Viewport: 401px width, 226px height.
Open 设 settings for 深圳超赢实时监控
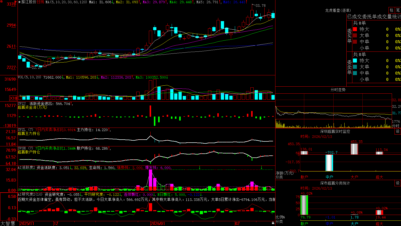coord(398,131)
